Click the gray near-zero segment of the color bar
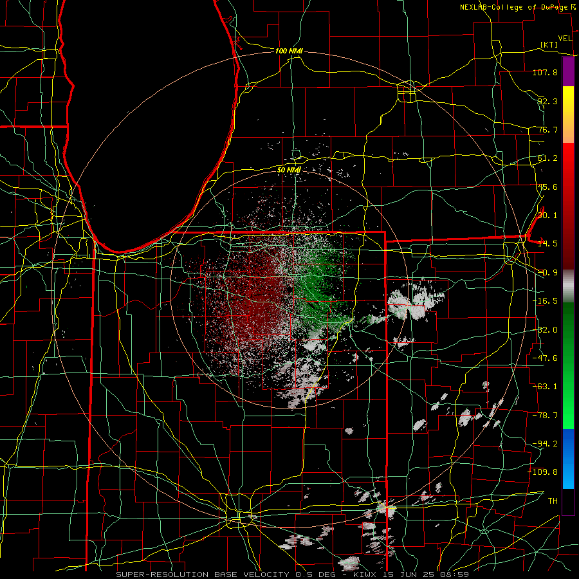Image resolution: width=579 pixels, height=579 pixels. click(568, 286)
